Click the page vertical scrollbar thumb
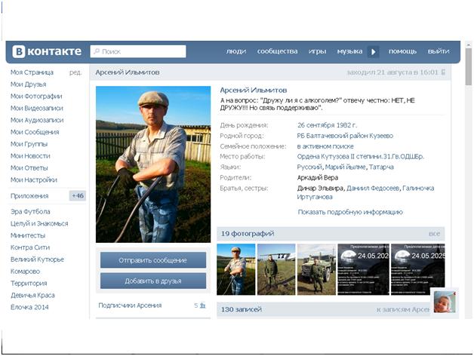The height and width of the screenshot is (356, 474). click(469, 66)
